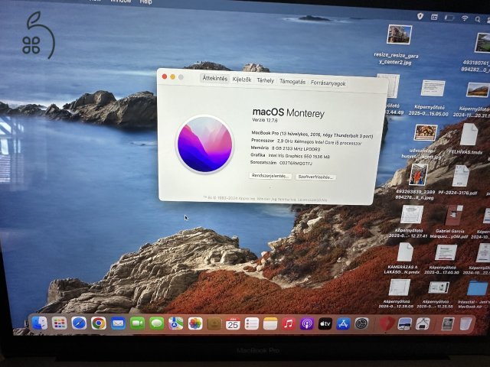The height and width of the screenshot is (367, 490).
Task: Open Contacts from the Dock
Action: pos(214,324)
